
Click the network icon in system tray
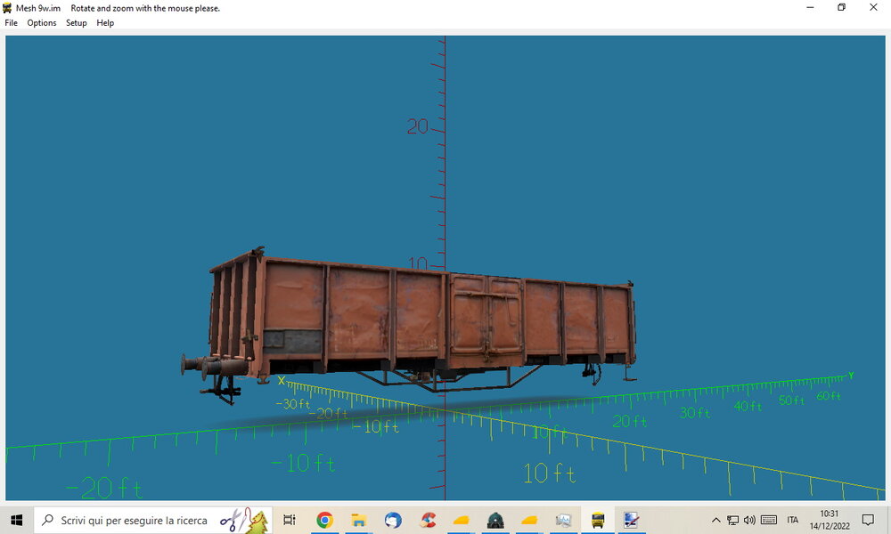pyautogui.click(x=733, y=520)
